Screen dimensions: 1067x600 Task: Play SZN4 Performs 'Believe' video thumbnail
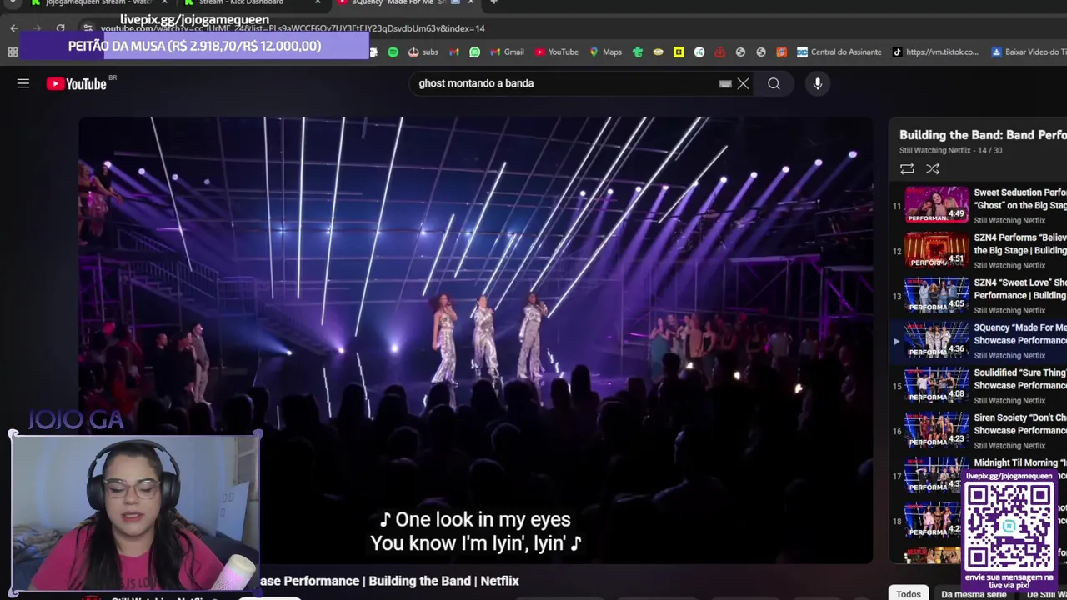click(937, 250)
